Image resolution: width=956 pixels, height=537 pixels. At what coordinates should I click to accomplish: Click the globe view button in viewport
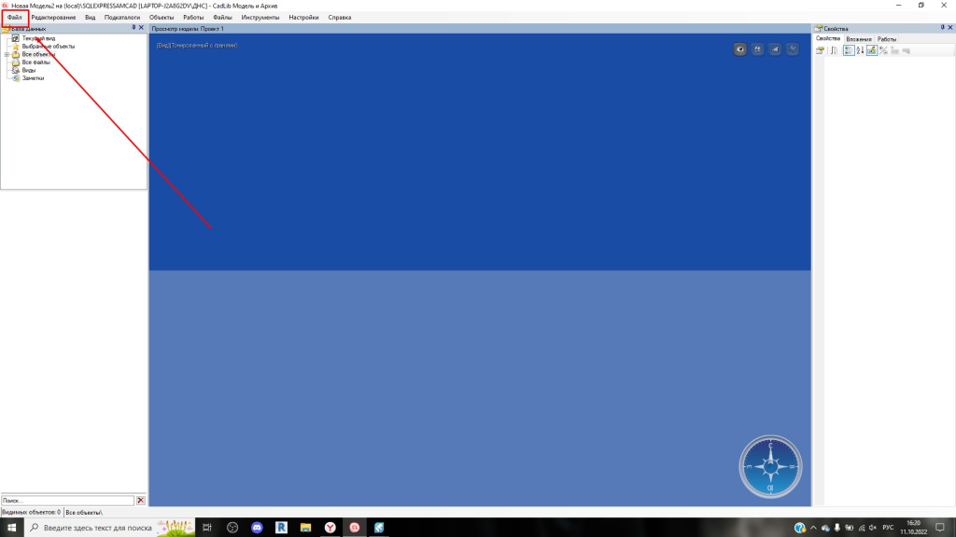(x=757, y=49)
